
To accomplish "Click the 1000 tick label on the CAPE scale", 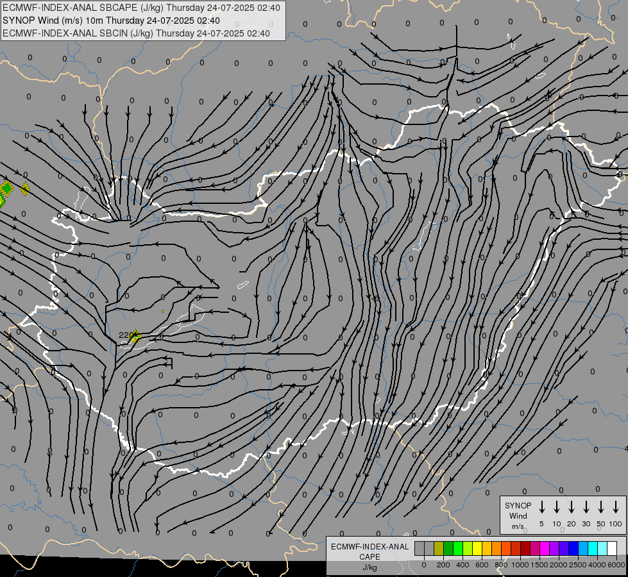I will [520, 565].
